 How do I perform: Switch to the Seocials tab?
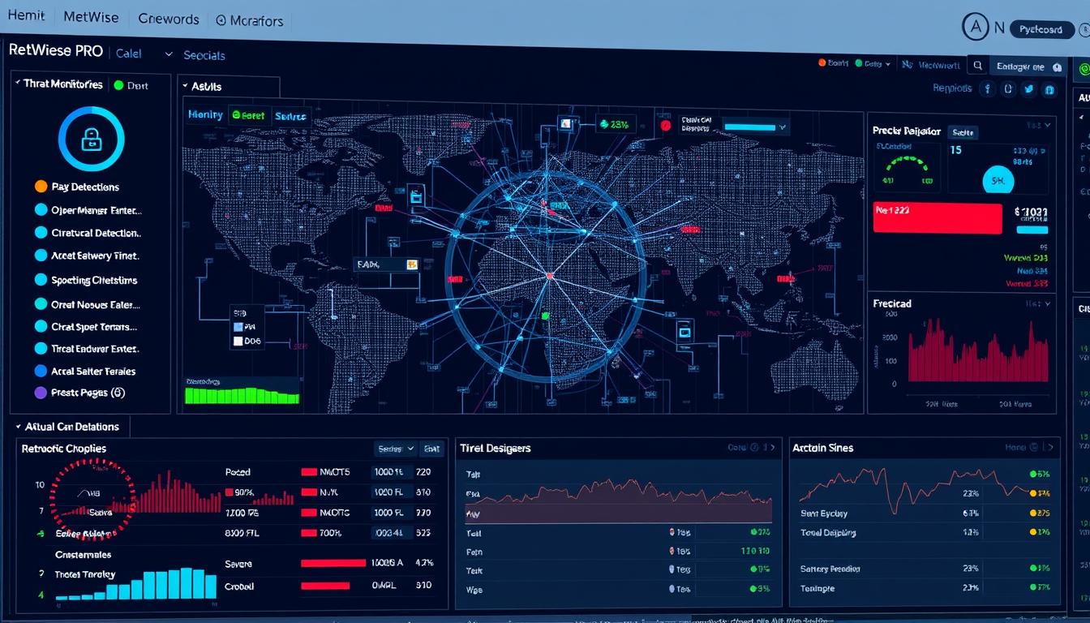(x=204, y=55)
